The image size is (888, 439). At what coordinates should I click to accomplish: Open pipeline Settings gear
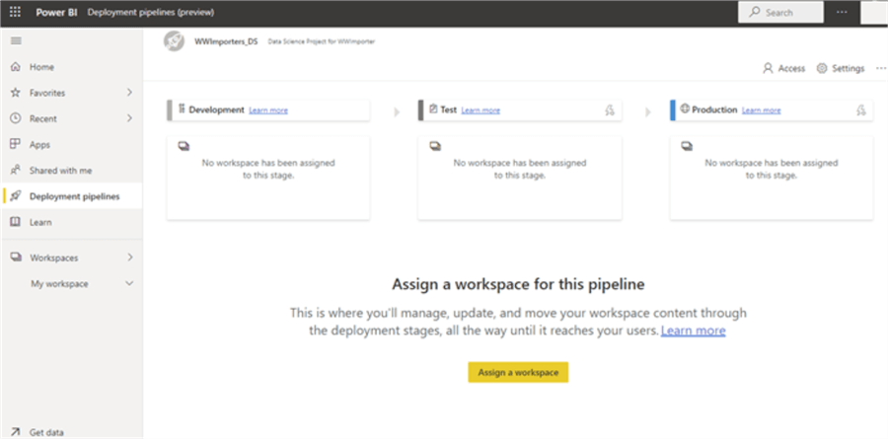pos(841,68)
